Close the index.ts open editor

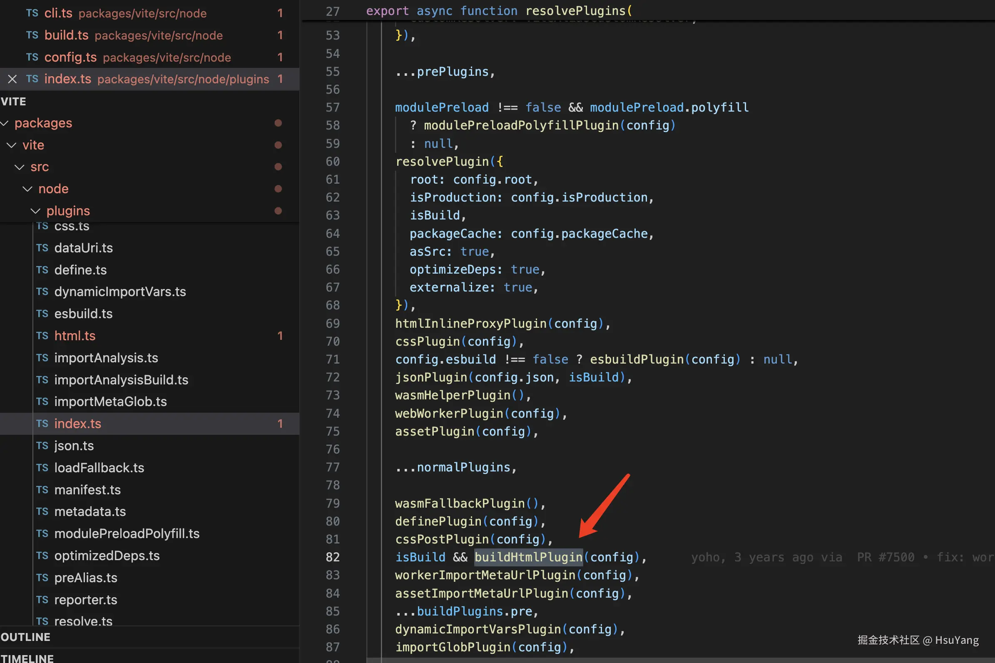click(x=12, y=79)
